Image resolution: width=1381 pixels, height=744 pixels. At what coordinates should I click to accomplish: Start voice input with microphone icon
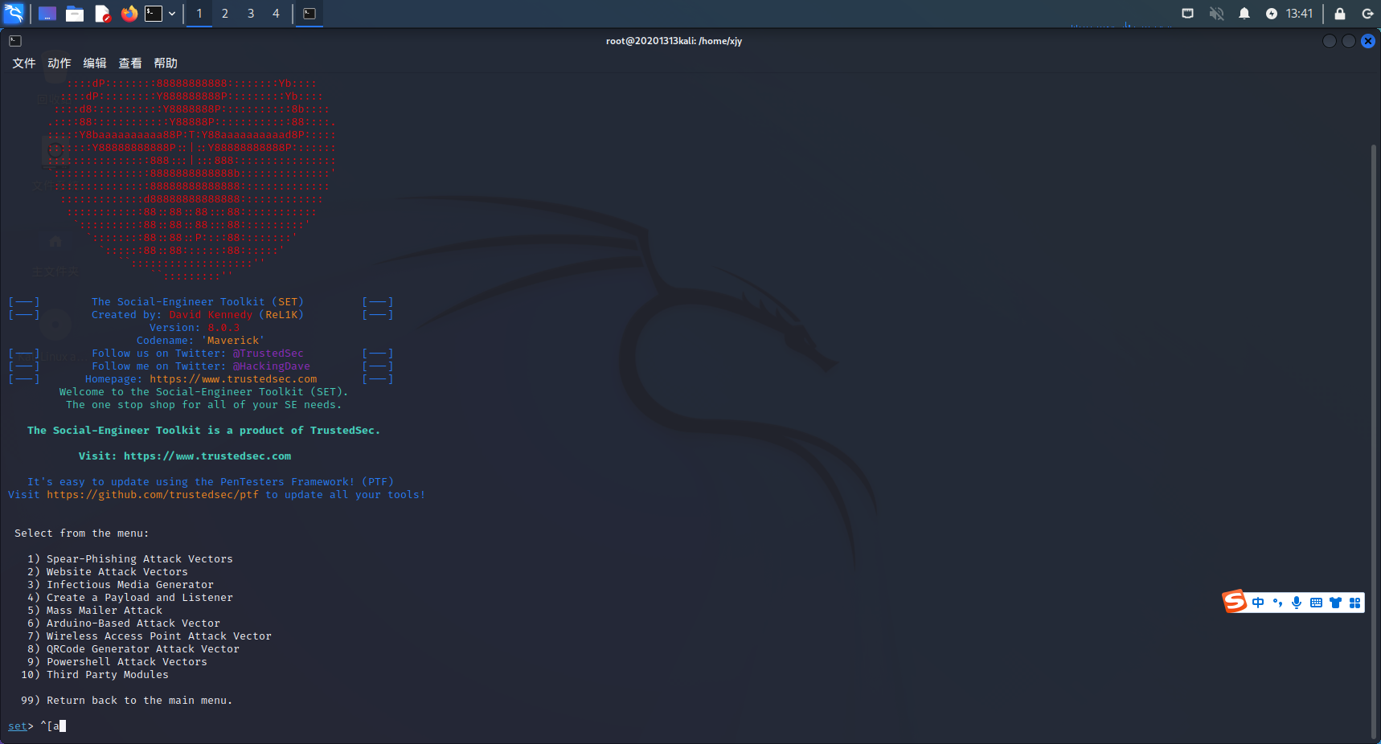[x=1297, y=603]
